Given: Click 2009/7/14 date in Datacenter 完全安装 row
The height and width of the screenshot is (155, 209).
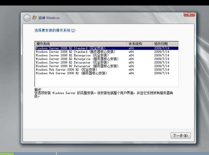Looking at the screenshot, I should pyautogui.click(x=162, y=63).
